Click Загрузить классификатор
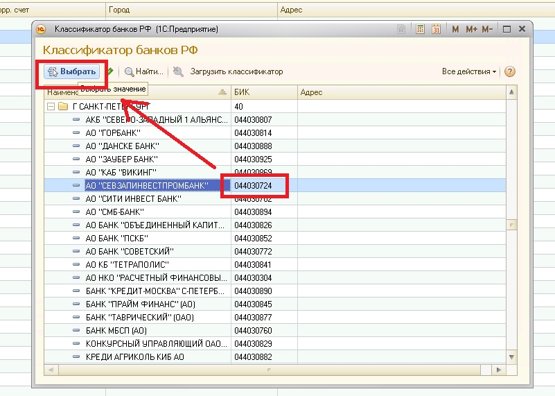This screenshot has height=396, width=555. tap(236, 71)
